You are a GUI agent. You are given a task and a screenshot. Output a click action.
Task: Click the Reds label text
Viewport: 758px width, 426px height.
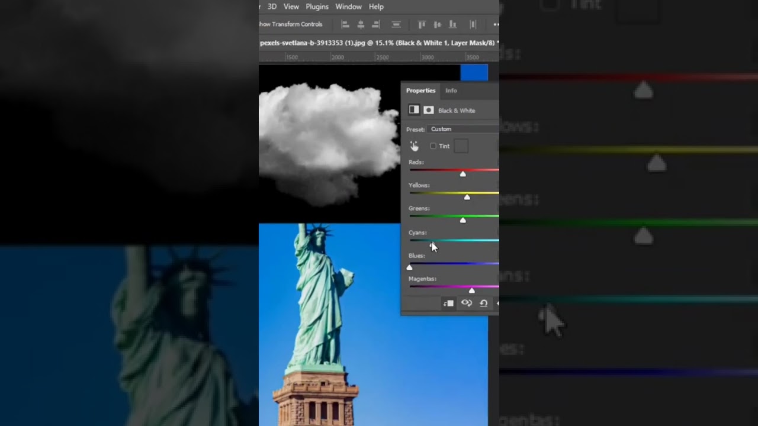point(416,162)
